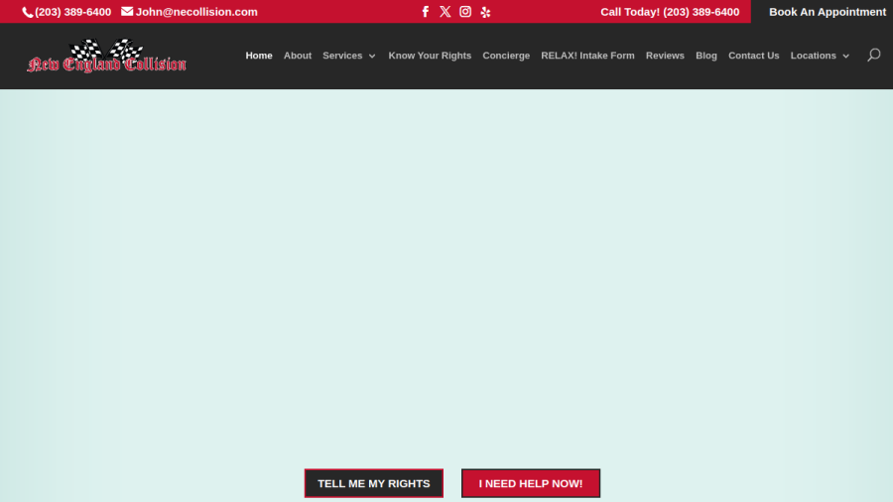Click the John@necollision.com email link
Viewport: 893px width, 502px height.
point(196,12)
